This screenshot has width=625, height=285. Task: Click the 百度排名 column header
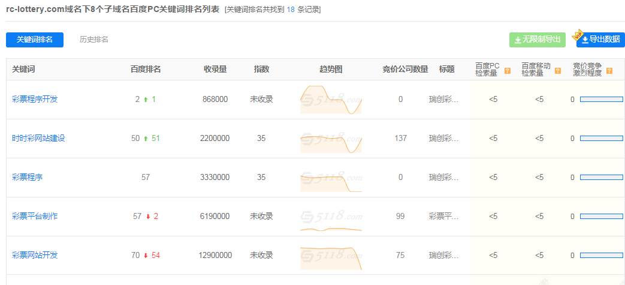click(146, 70)
